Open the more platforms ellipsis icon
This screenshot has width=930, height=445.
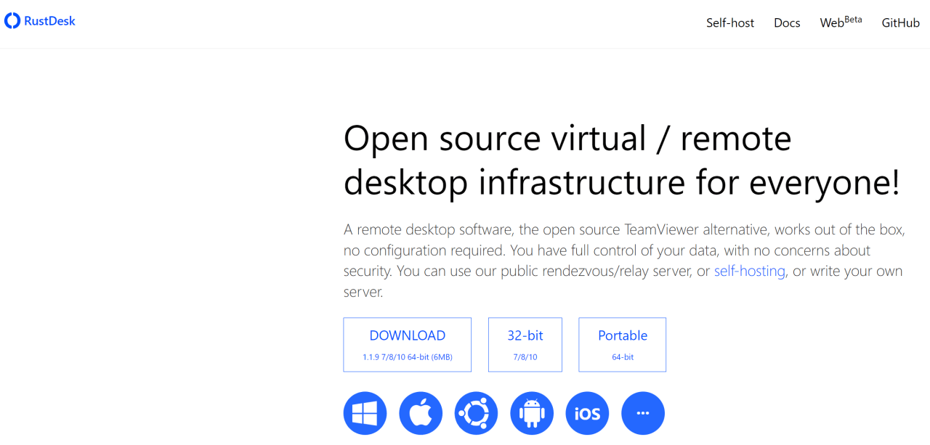click(643, 413)
